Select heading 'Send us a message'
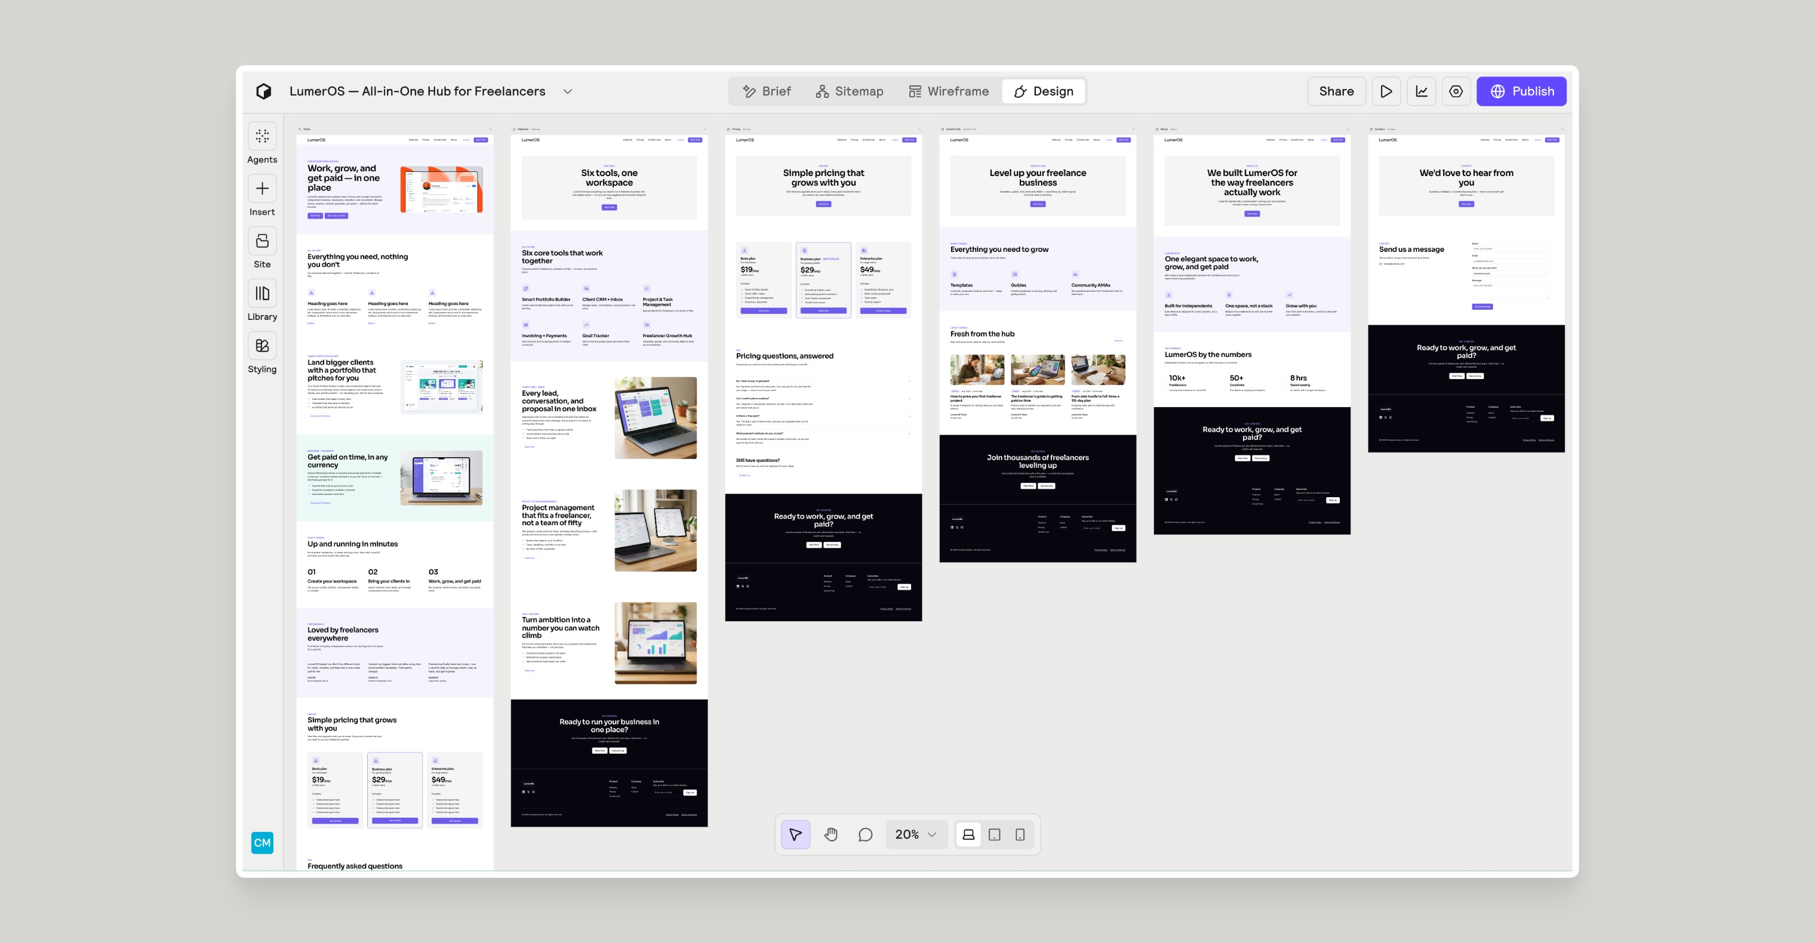The width and height of the screenshot is (1815, 943). (1411, 249)
